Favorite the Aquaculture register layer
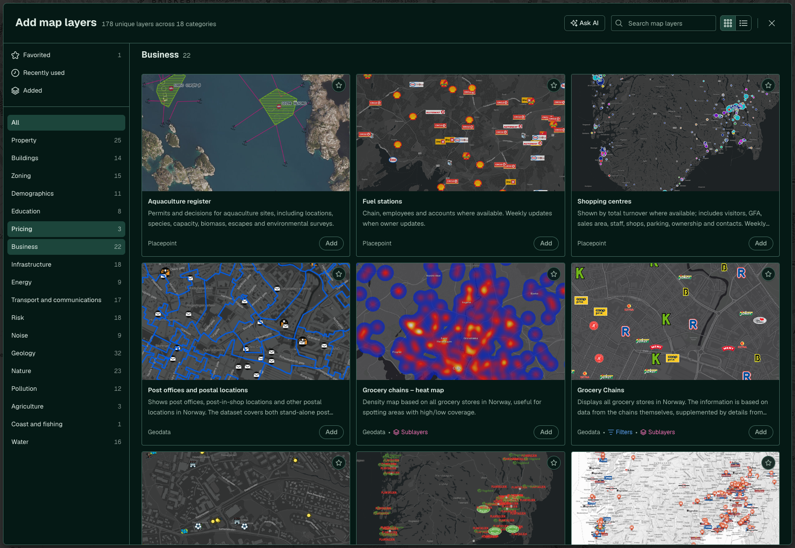The width and height of the screenshot is (795, 548). [339, 85]
